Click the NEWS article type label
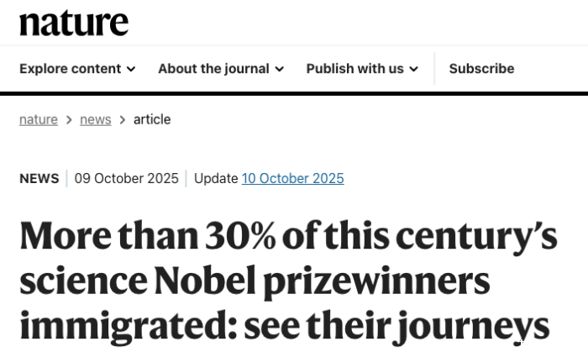Image resolution: width=588 pixels, height=357 pixels. (39, 178)
